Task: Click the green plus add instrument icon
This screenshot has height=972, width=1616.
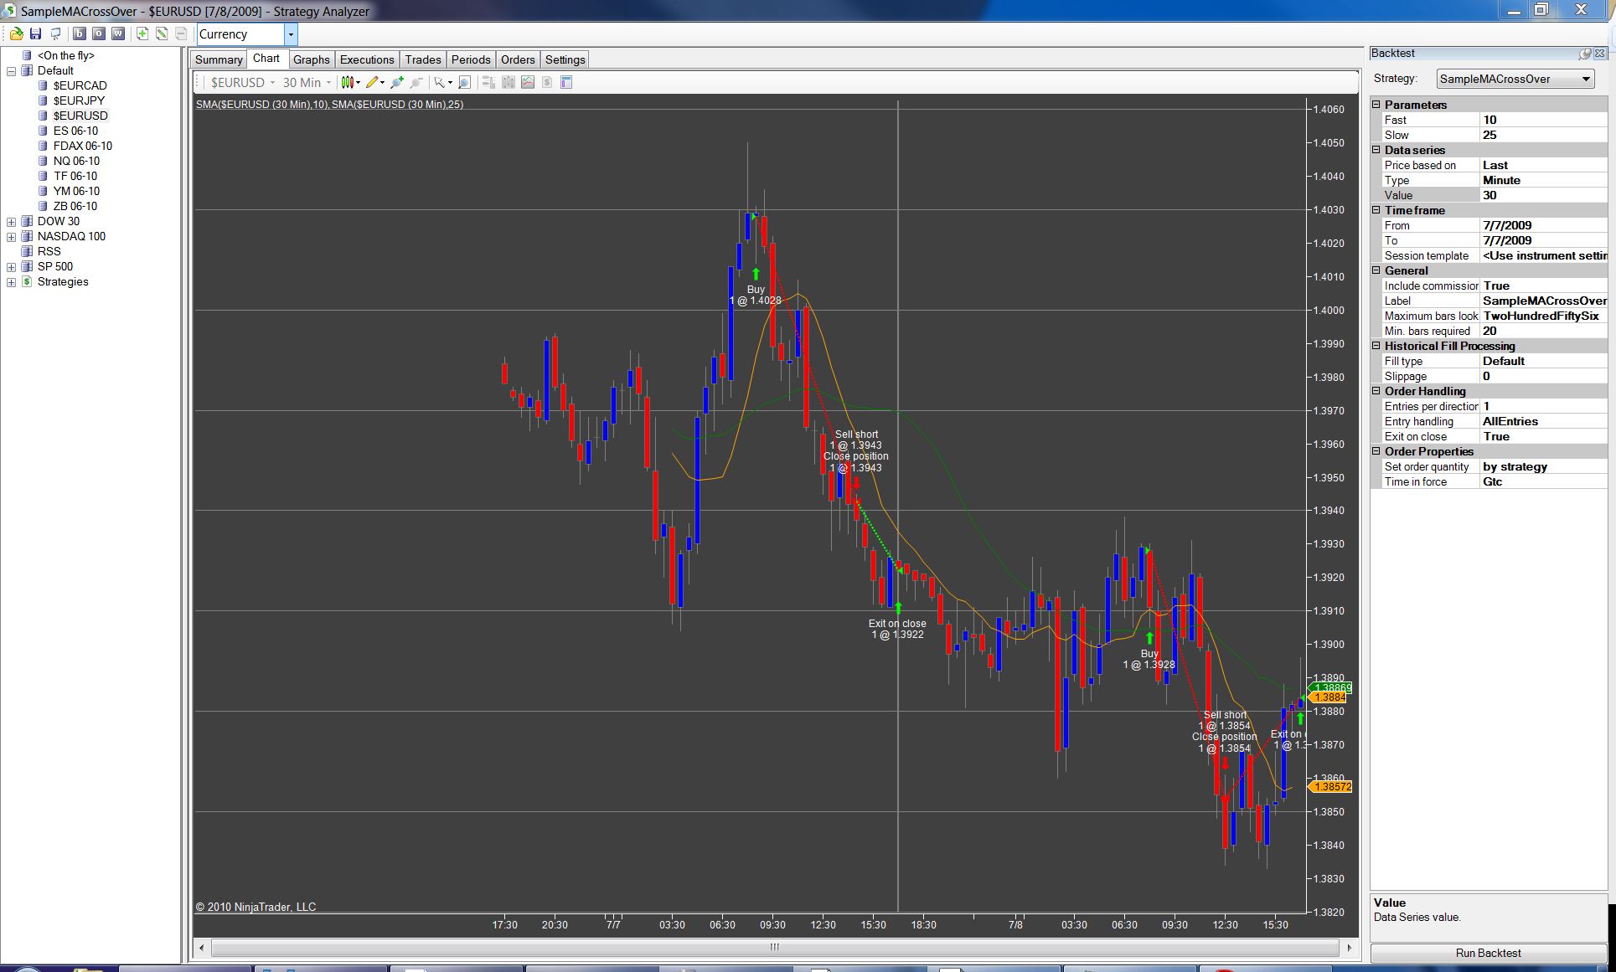Action: [x=142, y=34]
